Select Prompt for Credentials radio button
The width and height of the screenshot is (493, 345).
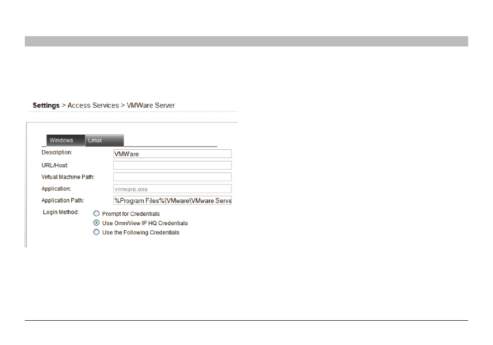click(97, 214)
